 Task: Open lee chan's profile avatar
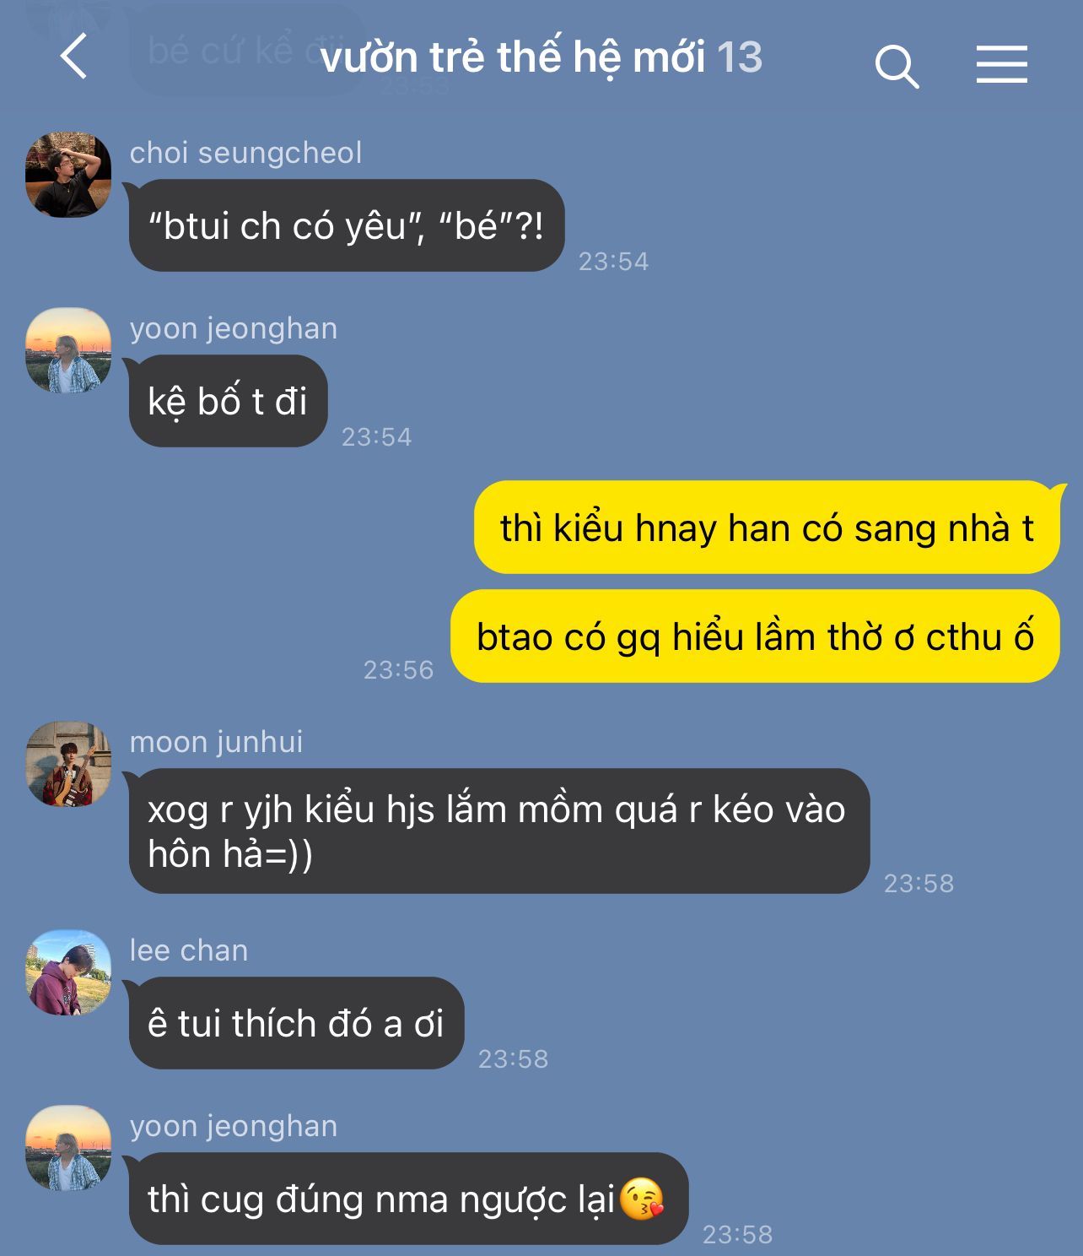(68, 972)
